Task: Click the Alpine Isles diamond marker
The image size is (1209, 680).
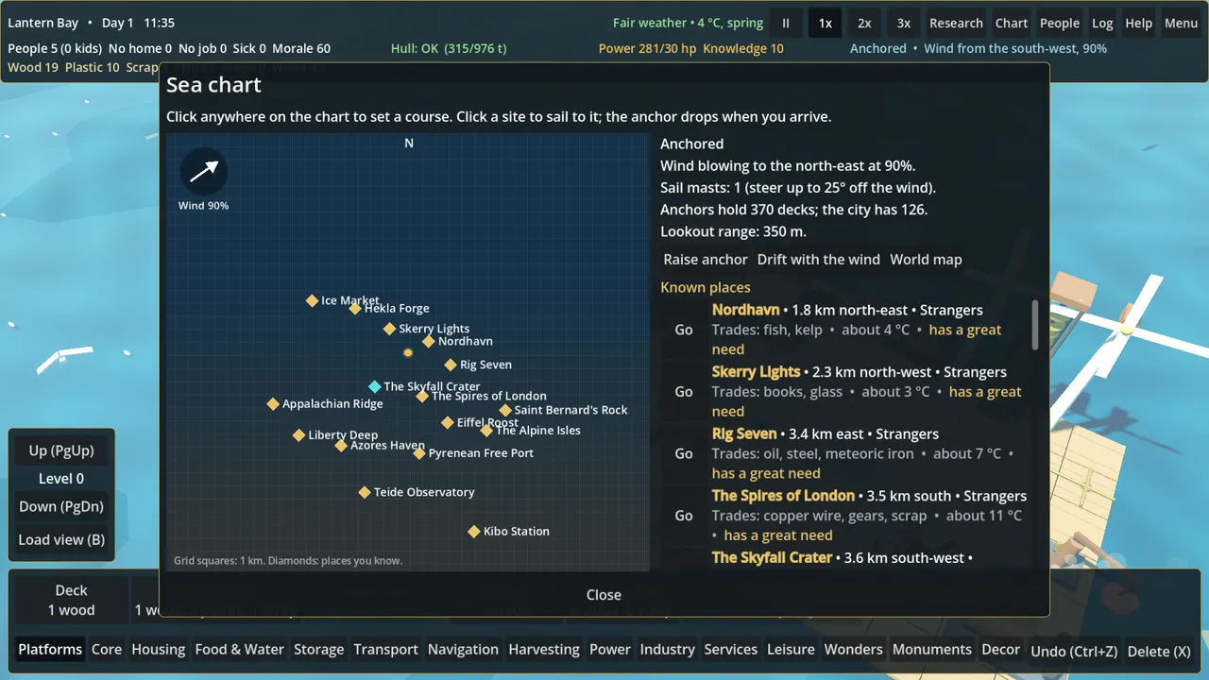Action: pyautogui.click(x=486, y=430)
